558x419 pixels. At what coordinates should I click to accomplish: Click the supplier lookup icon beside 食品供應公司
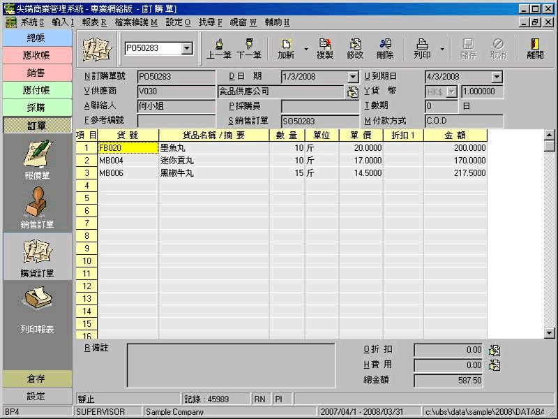point(352,91)
